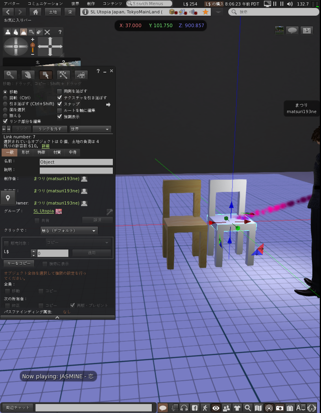
Task: Select the 移動 radio button
Action: point(5,92)
